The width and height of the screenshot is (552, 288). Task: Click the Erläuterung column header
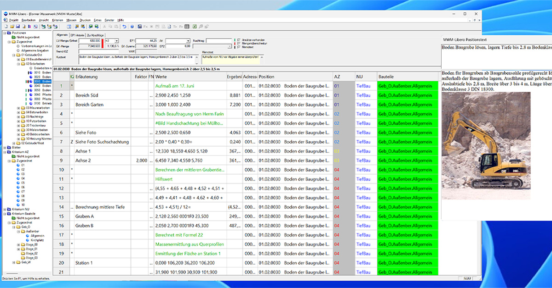[x=86, y=77]
